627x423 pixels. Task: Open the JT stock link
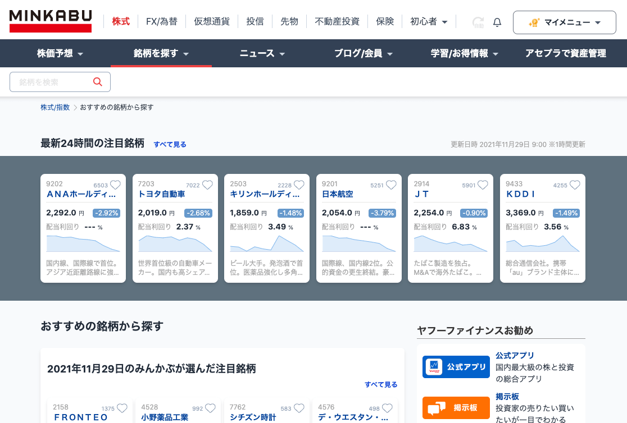point(421,194)
